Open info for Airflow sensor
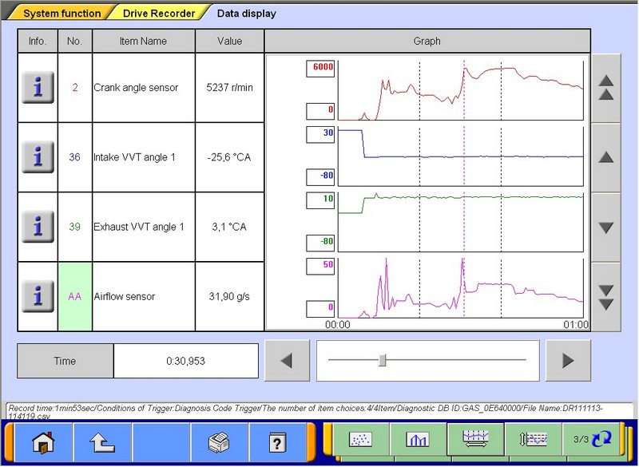This screenshot has height=467, width=639. (x=38, y=296)
